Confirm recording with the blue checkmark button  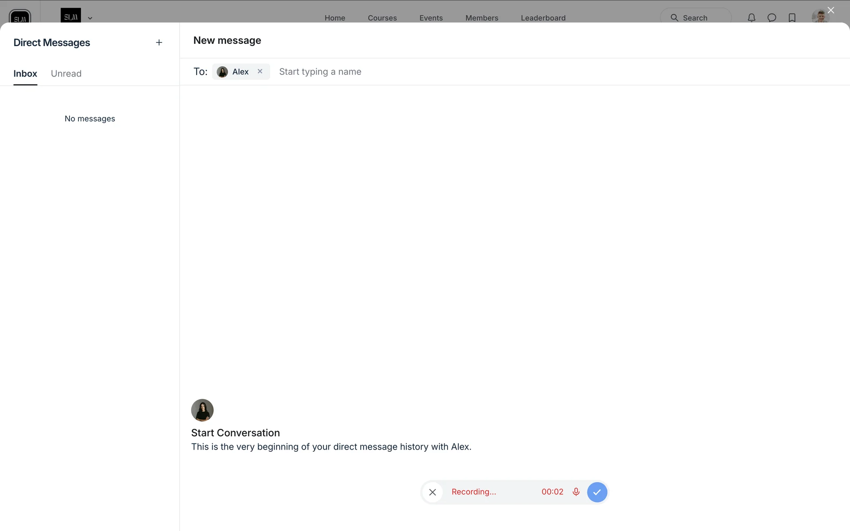point(597,492)
